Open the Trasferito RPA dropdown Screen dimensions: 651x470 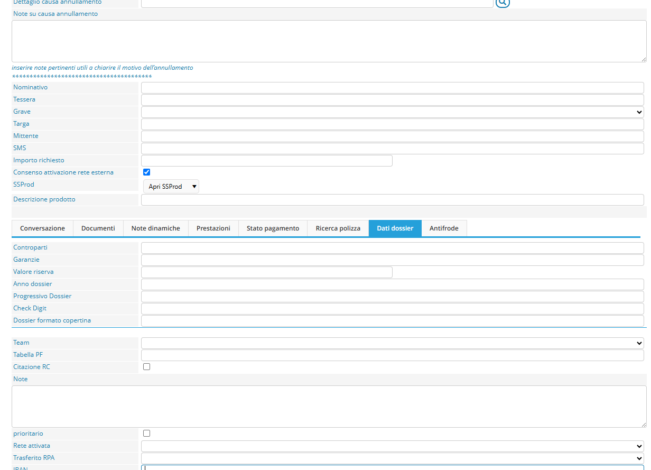coord(392,458)
